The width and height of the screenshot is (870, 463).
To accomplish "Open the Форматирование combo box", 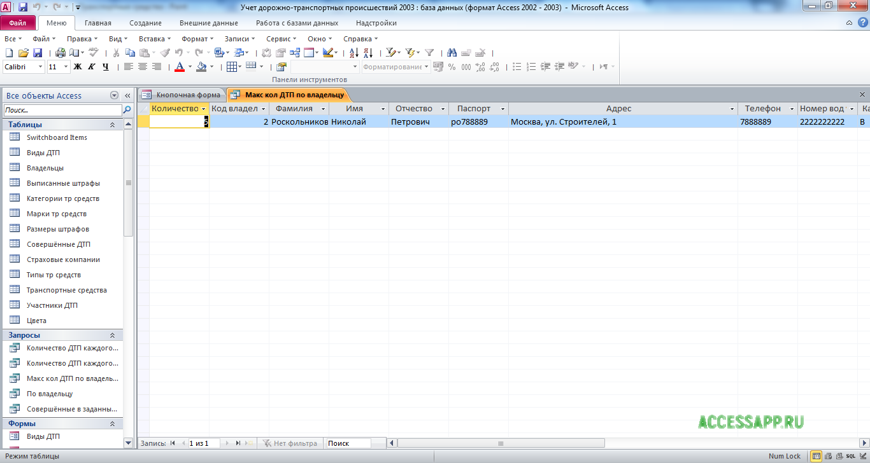I will pyautogui.click(x=396, y=67).
